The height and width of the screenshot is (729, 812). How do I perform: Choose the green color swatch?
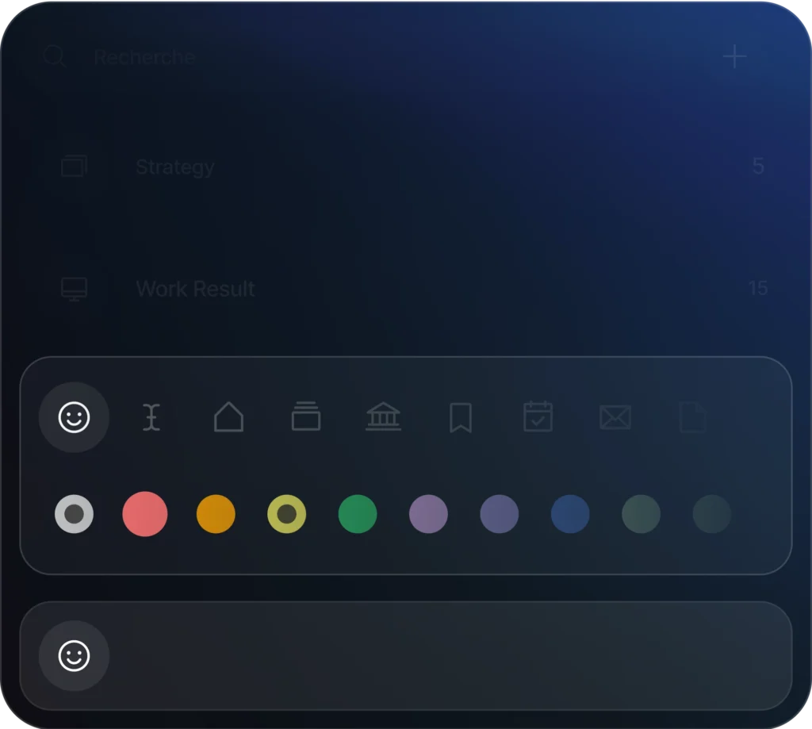click(x=358, y=514)
